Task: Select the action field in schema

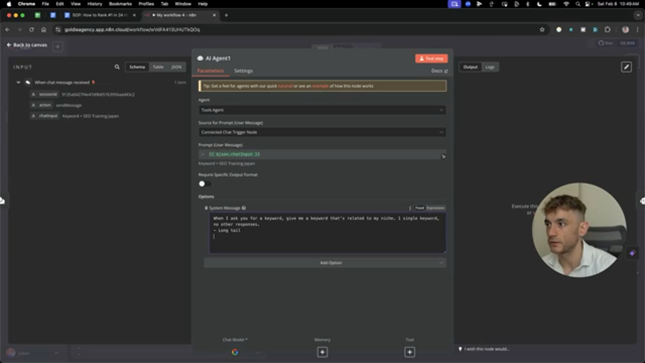Action: [x=41, y=105]
